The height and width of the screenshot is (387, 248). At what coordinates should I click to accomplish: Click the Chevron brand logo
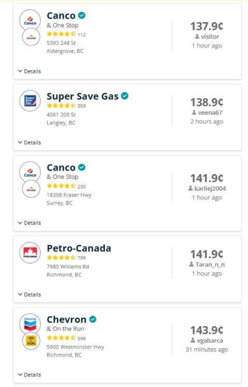coord(30,323)
